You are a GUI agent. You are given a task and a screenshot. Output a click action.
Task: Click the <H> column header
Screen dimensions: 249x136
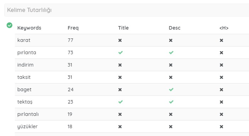pyautogui.click(x=224, y=28)
